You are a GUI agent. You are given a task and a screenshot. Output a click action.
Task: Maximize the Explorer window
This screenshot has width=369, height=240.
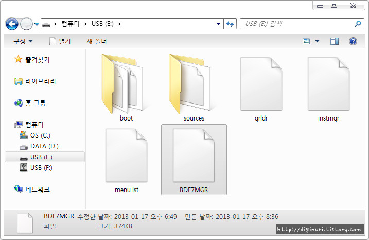click(x=333, y=5)
